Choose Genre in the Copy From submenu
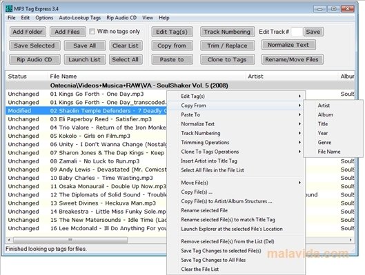Viewport: 365px width, 275px height. 333,142
